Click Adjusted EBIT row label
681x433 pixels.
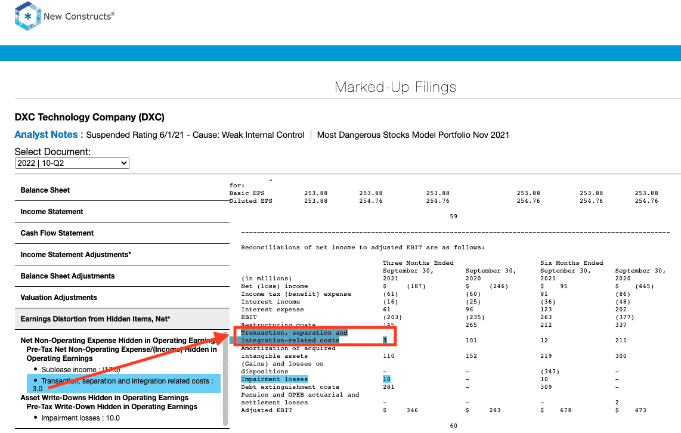point(267,410)
